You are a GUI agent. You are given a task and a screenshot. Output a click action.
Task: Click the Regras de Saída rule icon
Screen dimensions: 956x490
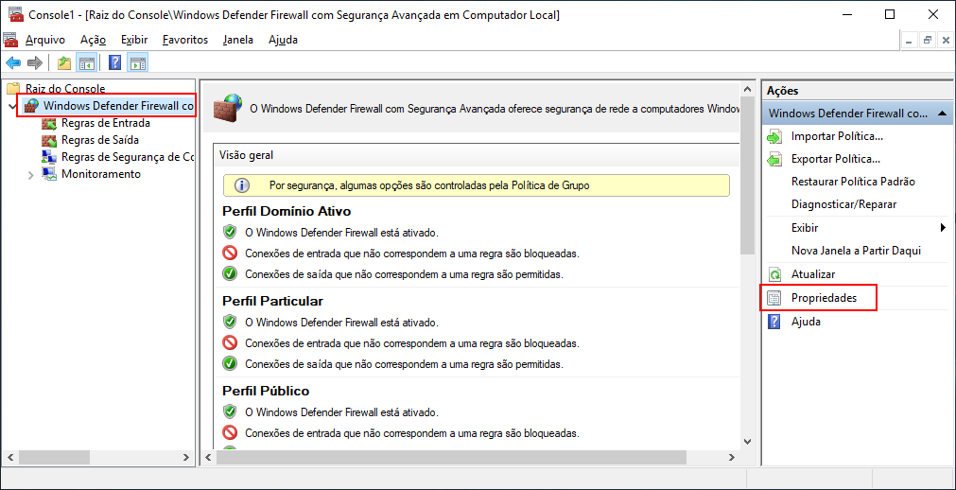pyautogui.click(x=49, y=140)
